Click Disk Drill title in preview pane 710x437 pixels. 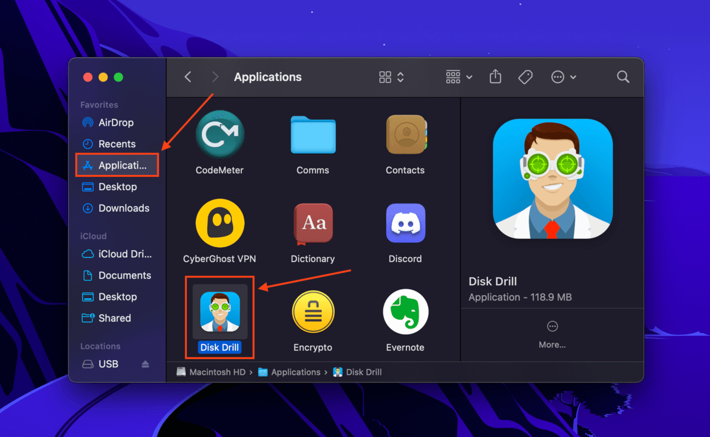coord(493,281)
